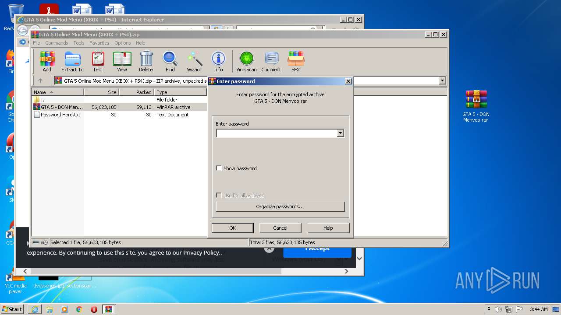Select GTA 5 - DON Menyoo.rar desktop icon
The width and height of the screenshot is (561, 315).
tap(476, 106)
